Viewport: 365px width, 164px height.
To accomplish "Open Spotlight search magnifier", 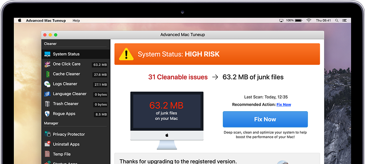I will [336, 20].
